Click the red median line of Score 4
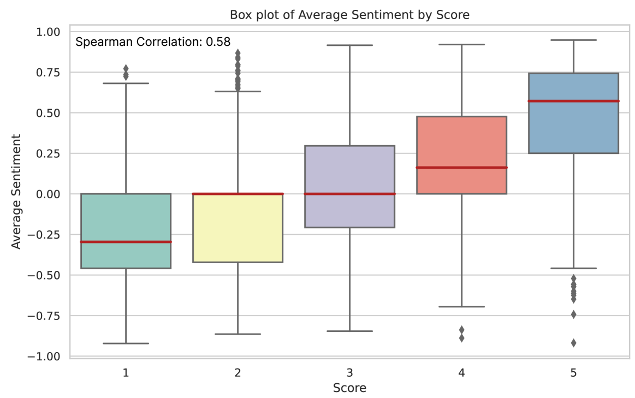The width and height of the screenshot is (635, 398). point(461,168)
